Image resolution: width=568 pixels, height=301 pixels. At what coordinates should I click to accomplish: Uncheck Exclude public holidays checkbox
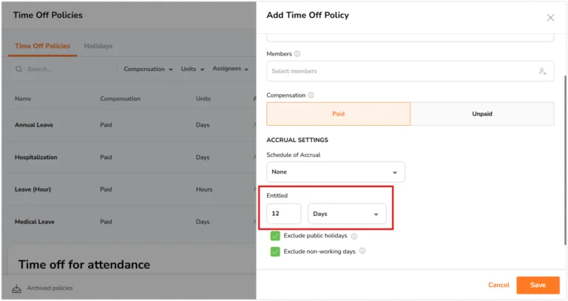pyautogui.click(x=275, y=236)
